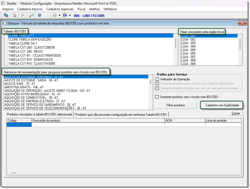
Task: Switch to Produtos vinculados à tabela tab
Action: click(39, 114)
